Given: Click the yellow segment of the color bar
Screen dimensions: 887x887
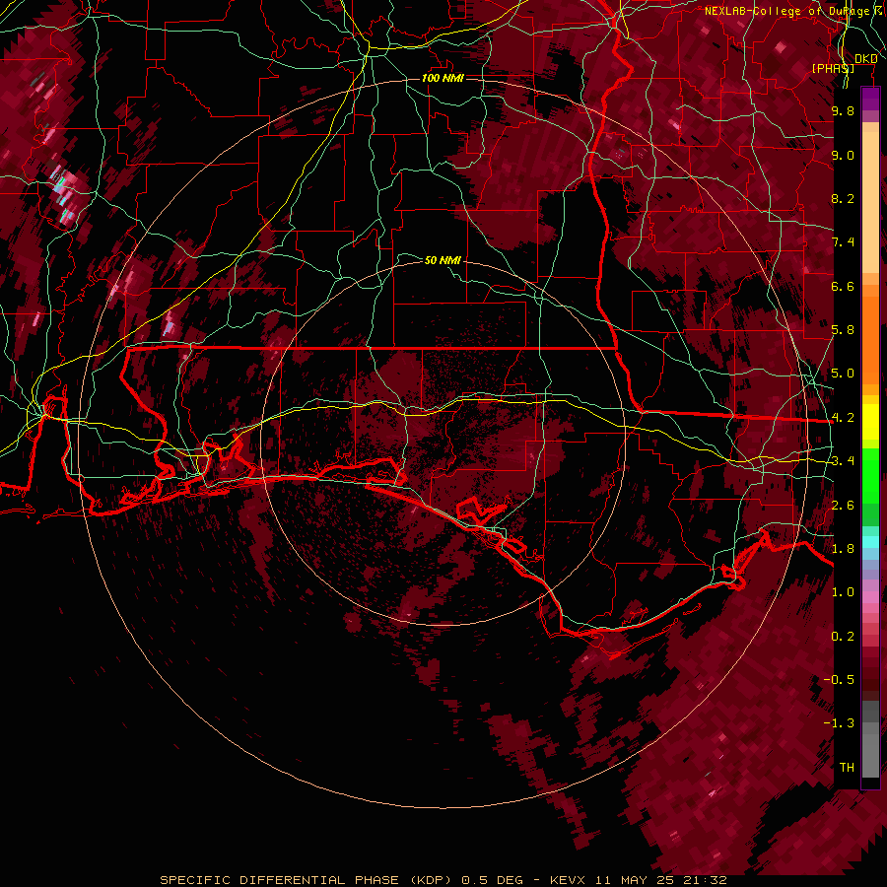Looking at the screenshot, I should 870,422.
